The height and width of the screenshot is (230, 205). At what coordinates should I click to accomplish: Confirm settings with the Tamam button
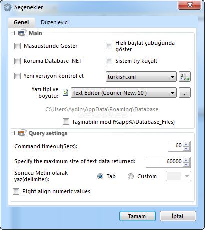[137, 216]
